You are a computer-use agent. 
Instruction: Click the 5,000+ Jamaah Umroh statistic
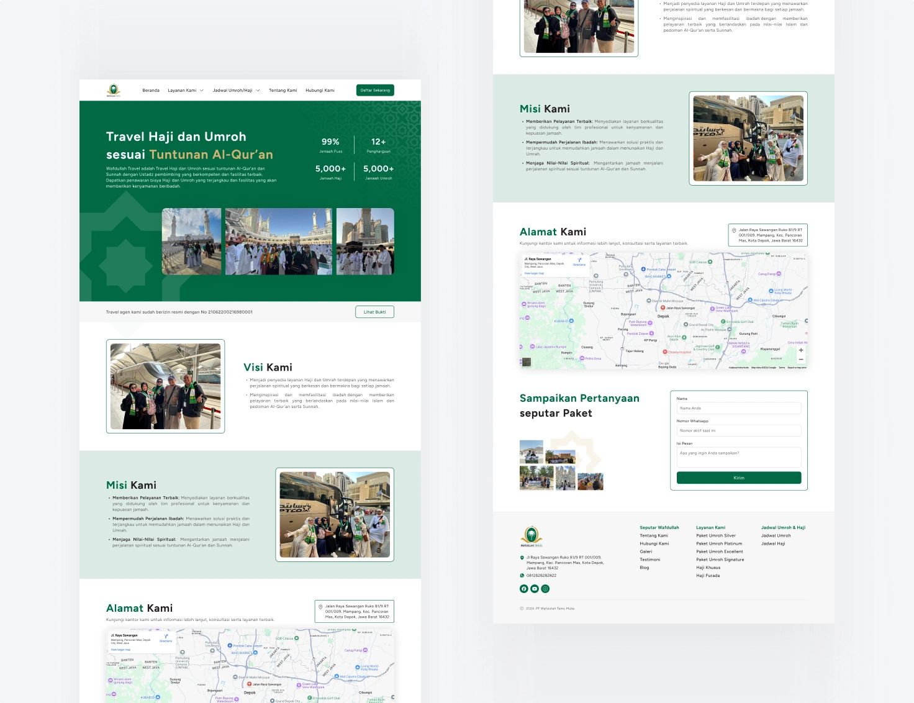379,172
